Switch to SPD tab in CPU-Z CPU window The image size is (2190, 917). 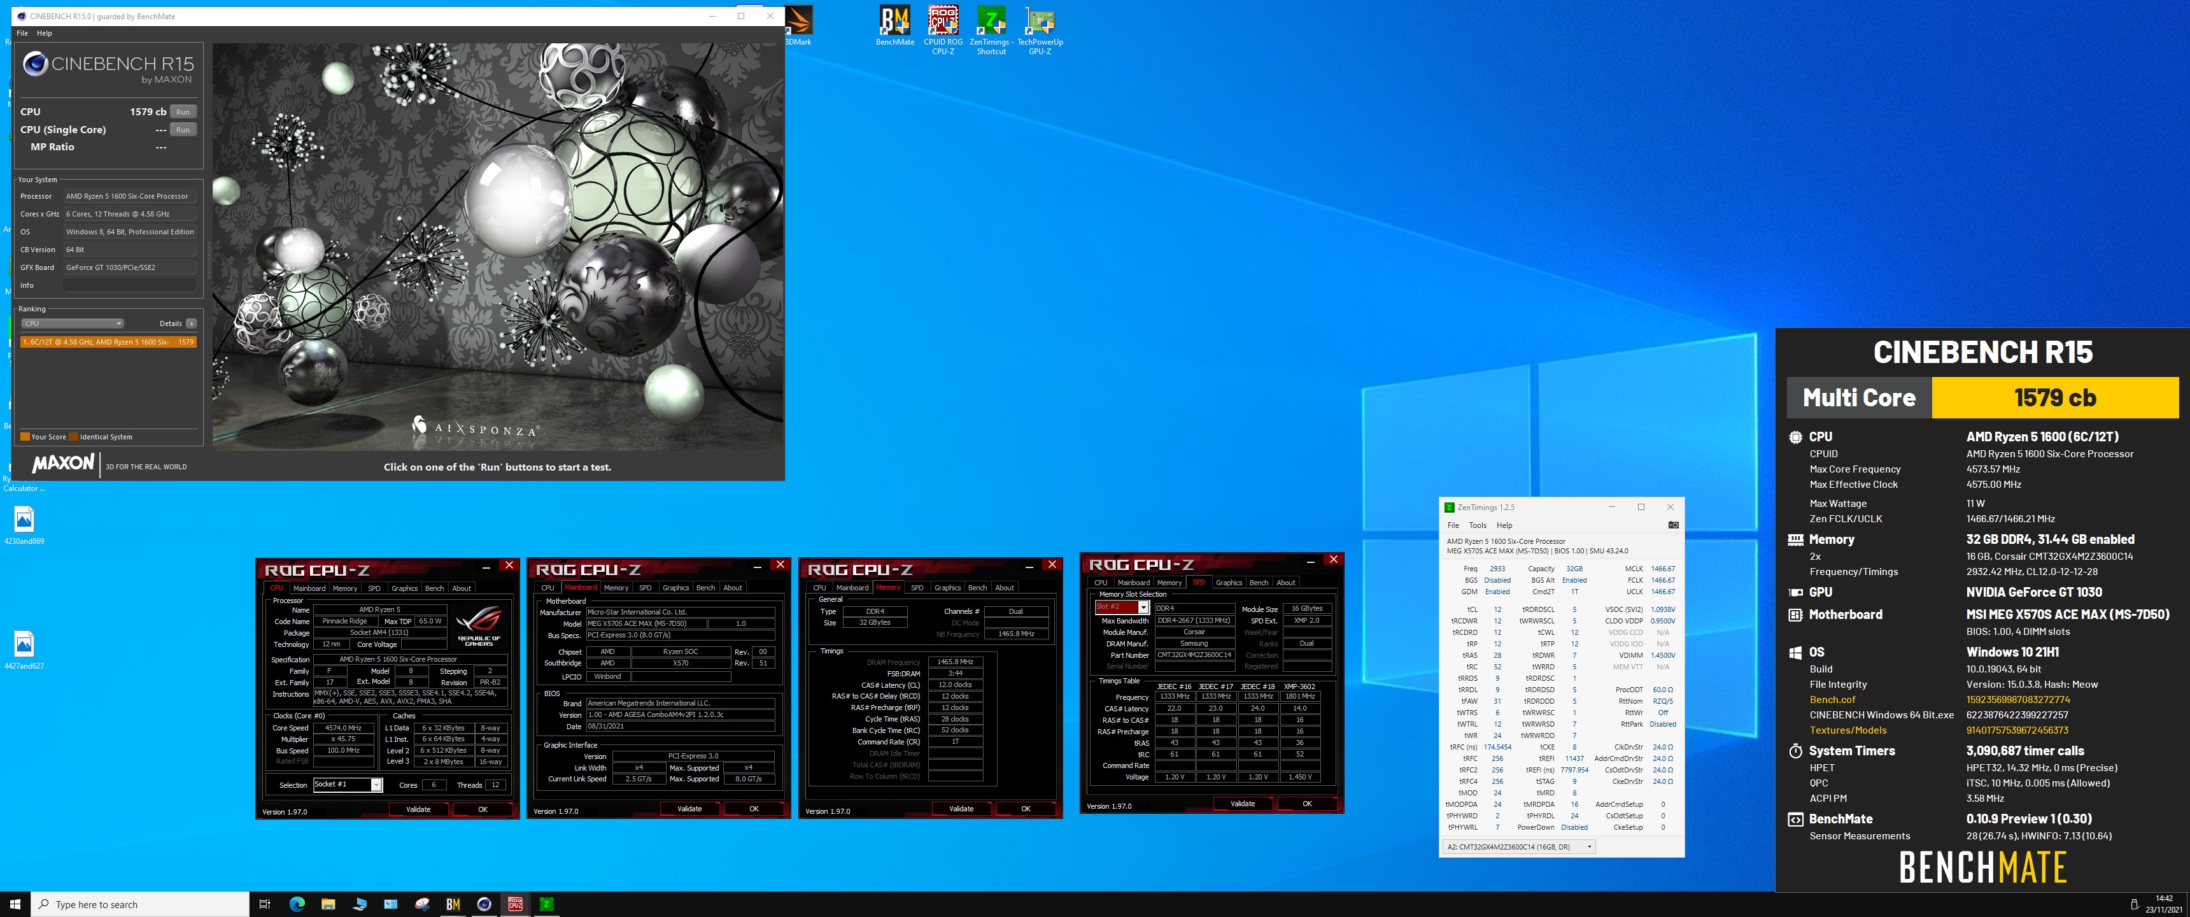click(374, 588)
